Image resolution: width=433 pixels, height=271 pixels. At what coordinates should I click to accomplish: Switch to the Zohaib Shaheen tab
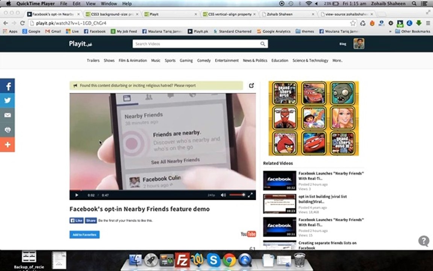pyautogui.click(x=288, y=14)
